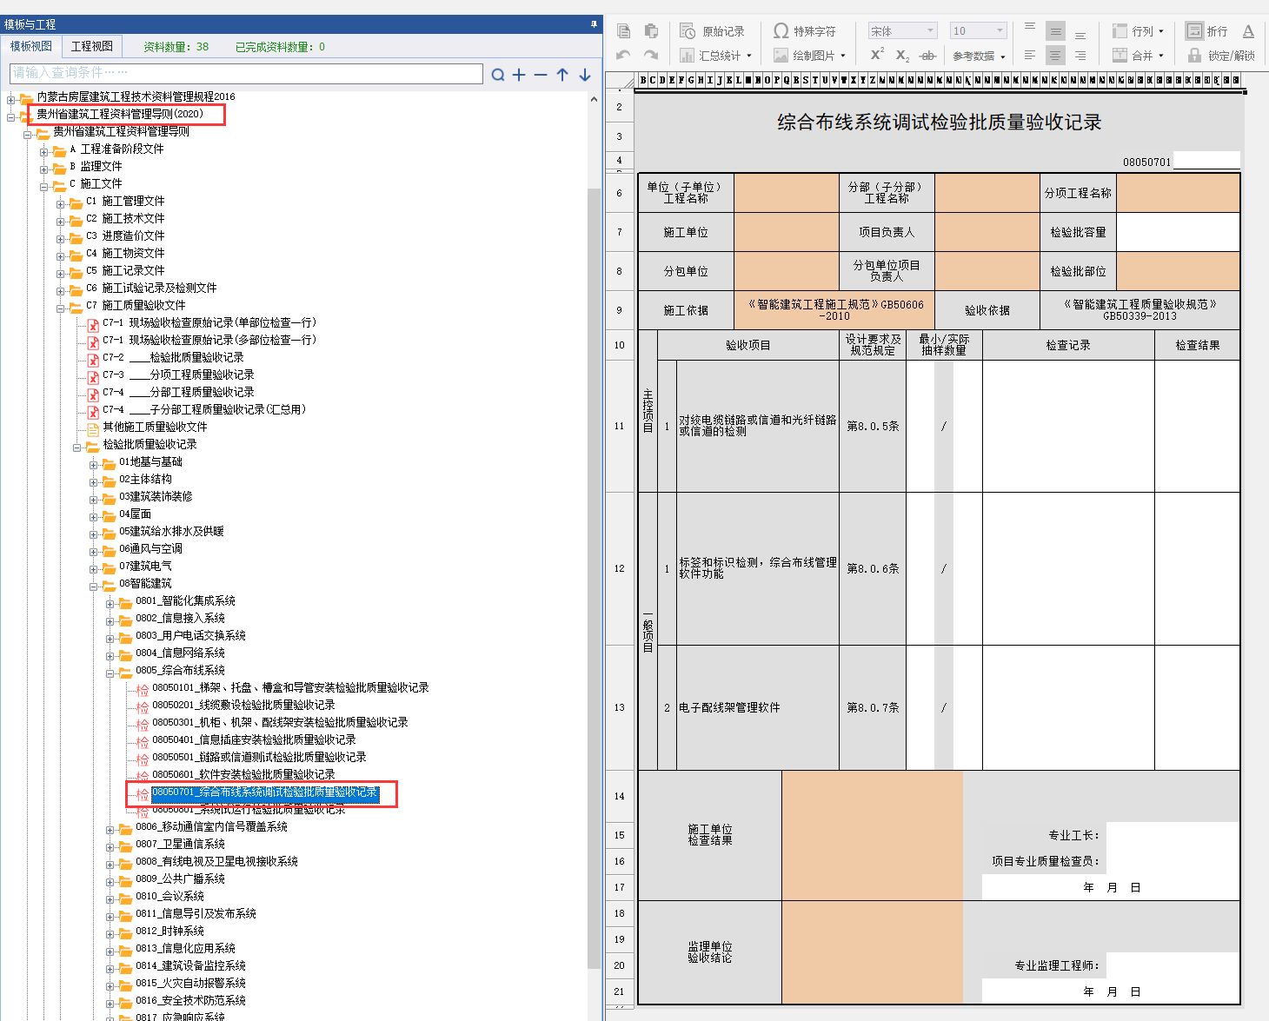Click the 检验批容量 value cell
This screenshot has width=1269, height=1021.
point(1178,232)
